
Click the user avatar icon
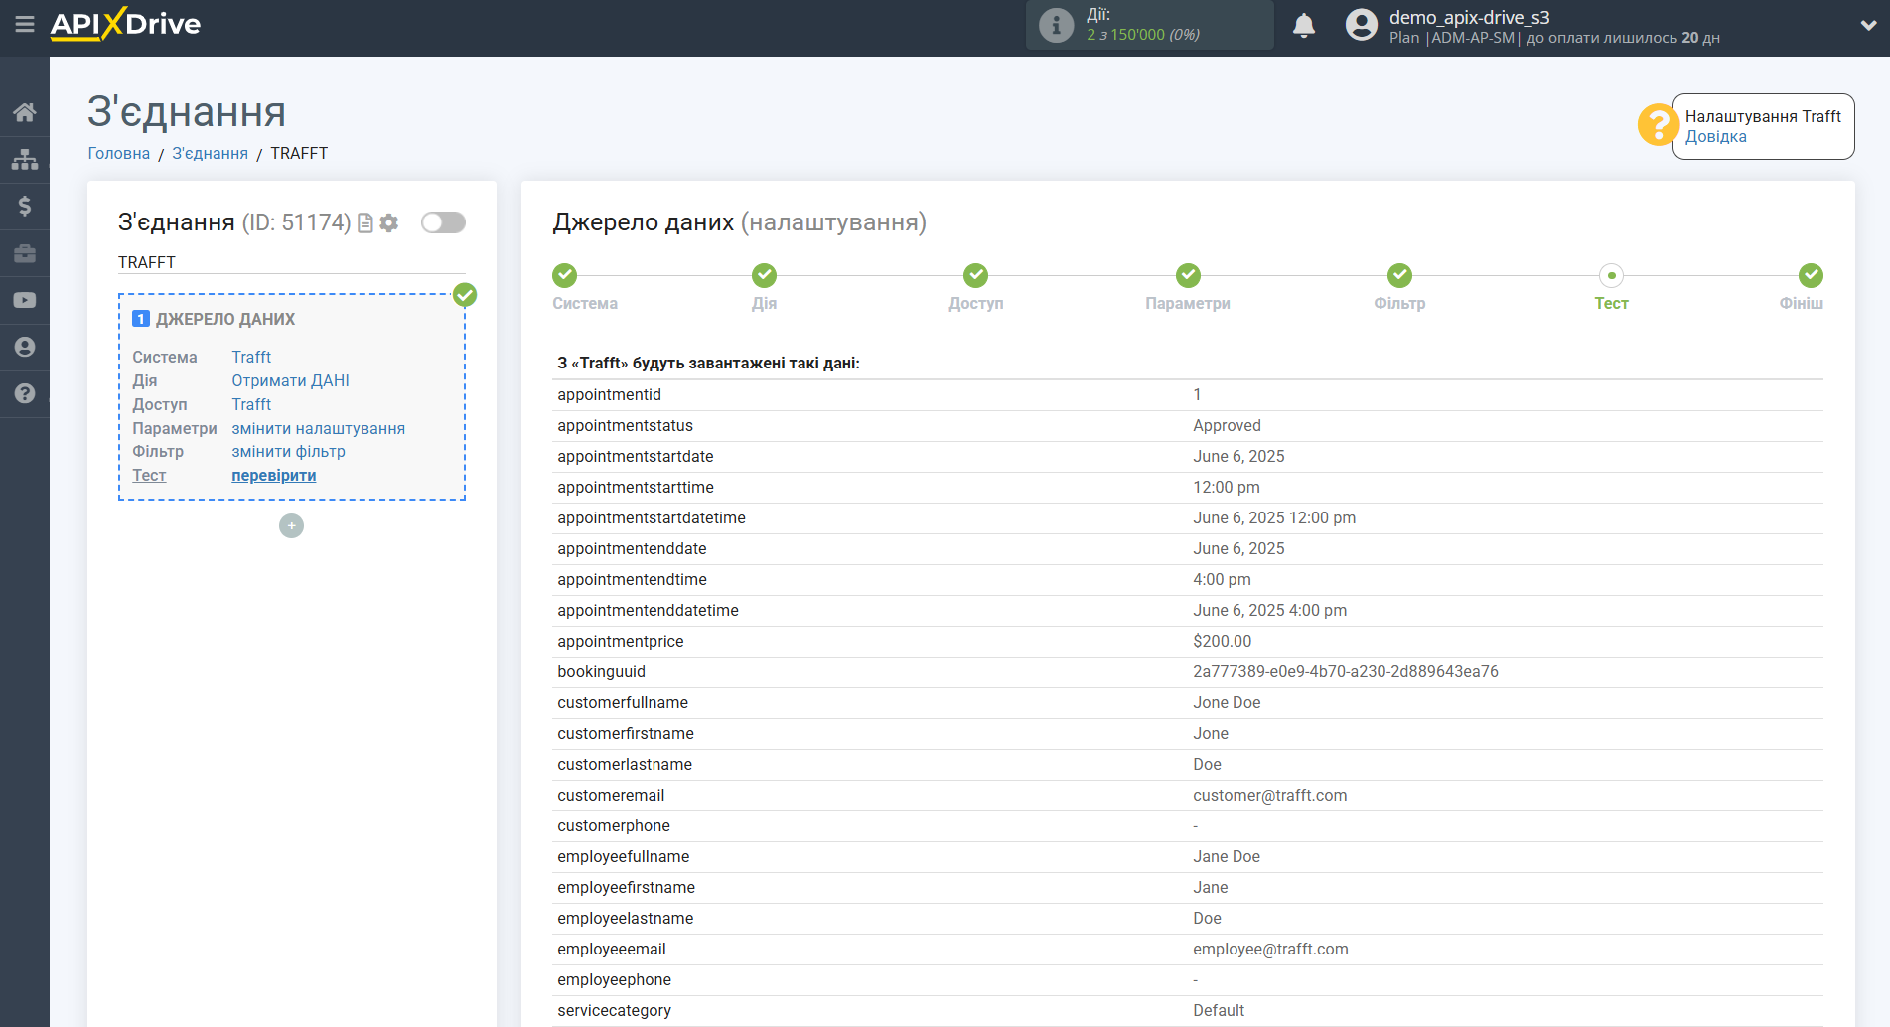click(1362, 25)
